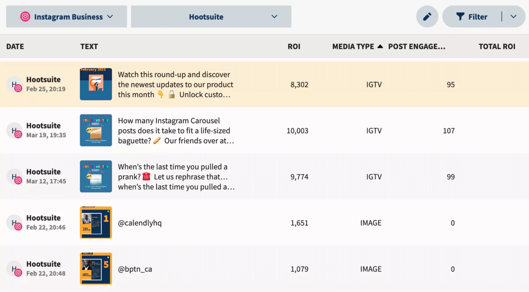Select the 'How many Instagram Carousel' post text
The height and width of the screenshot is (292, 529).
pyautogui.click(x=176, y=131)
